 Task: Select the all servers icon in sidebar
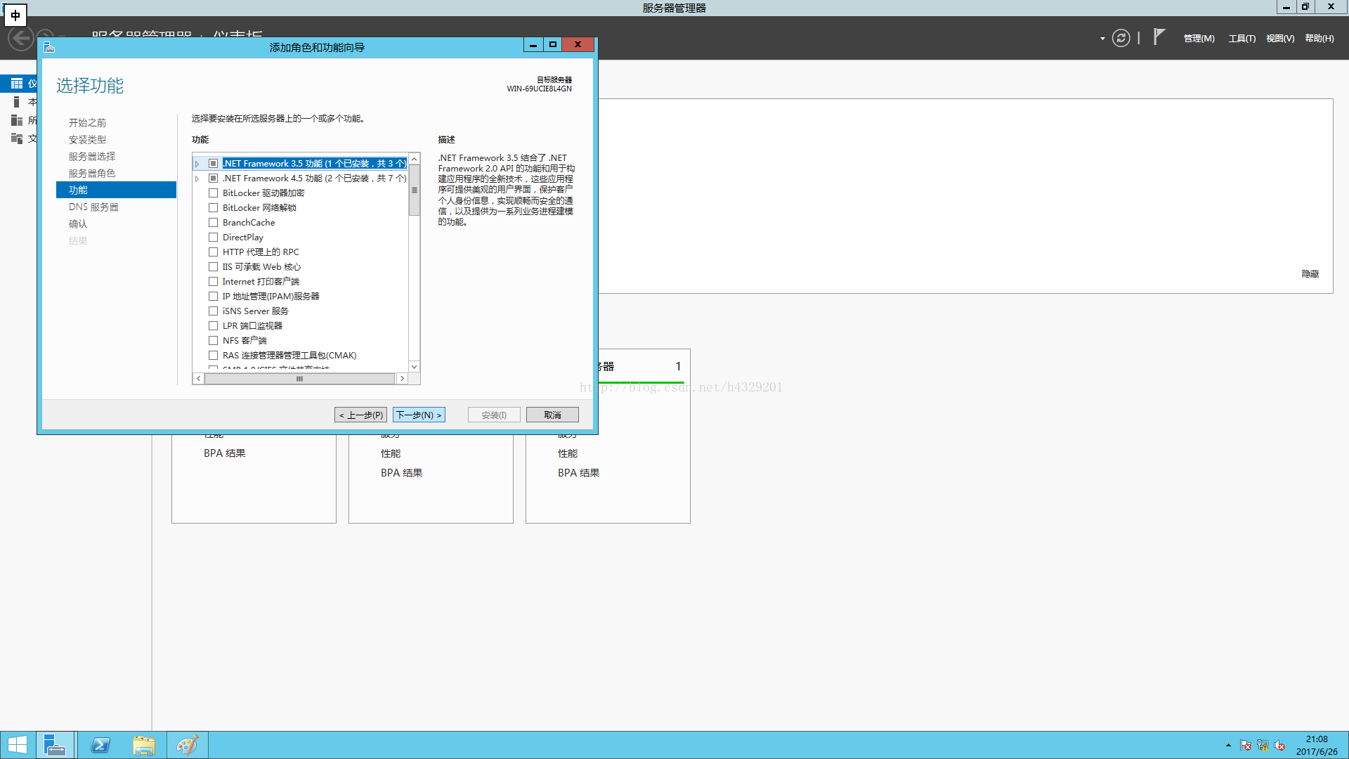tap(17, 120)
